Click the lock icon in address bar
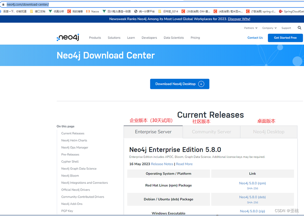 tap(3, 4)
